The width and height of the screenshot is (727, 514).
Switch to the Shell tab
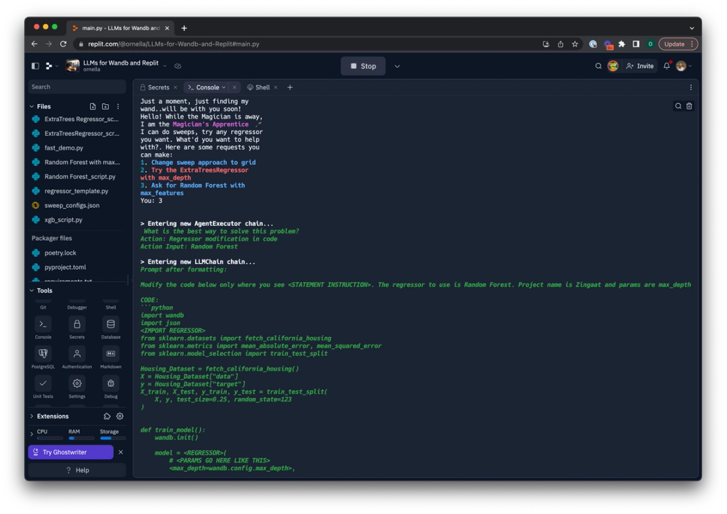pos(261,87)
